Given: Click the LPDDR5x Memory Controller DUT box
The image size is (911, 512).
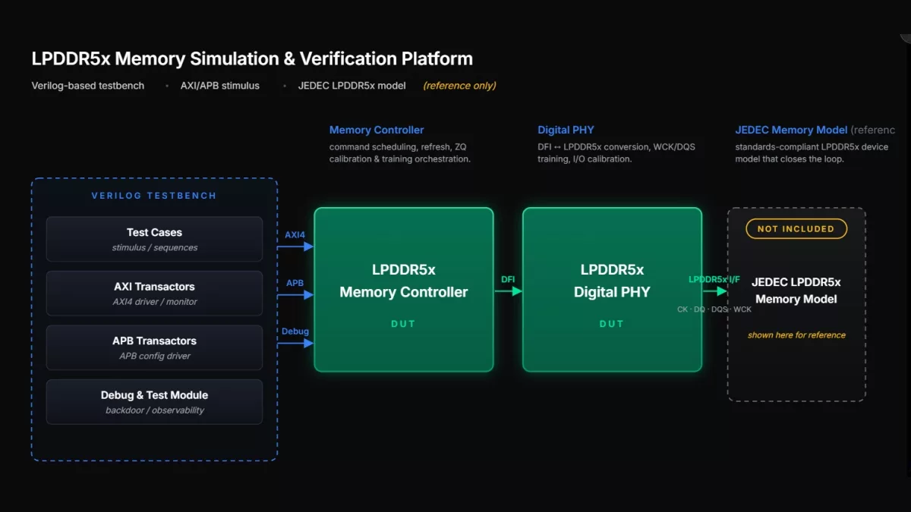Looking at the screenshot, I should click(404, 290).
